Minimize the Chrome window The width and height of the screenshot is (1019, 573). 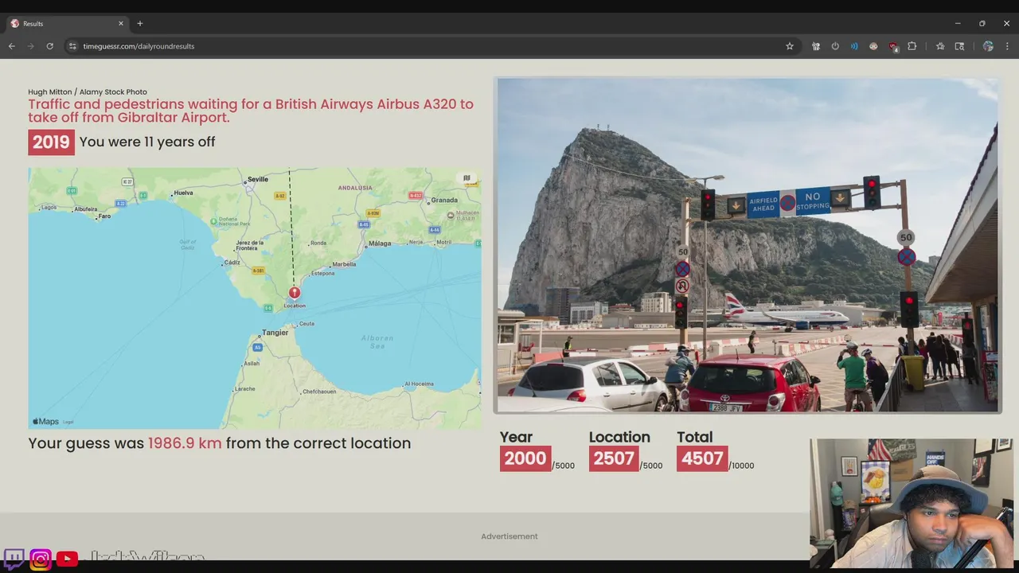point(958,24)
